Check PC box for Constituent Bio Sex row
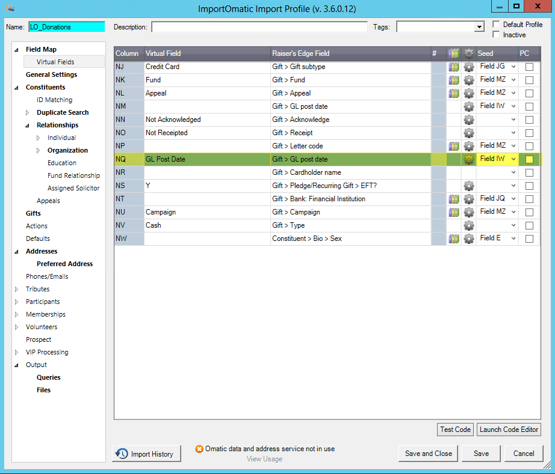 coord(529,239)
